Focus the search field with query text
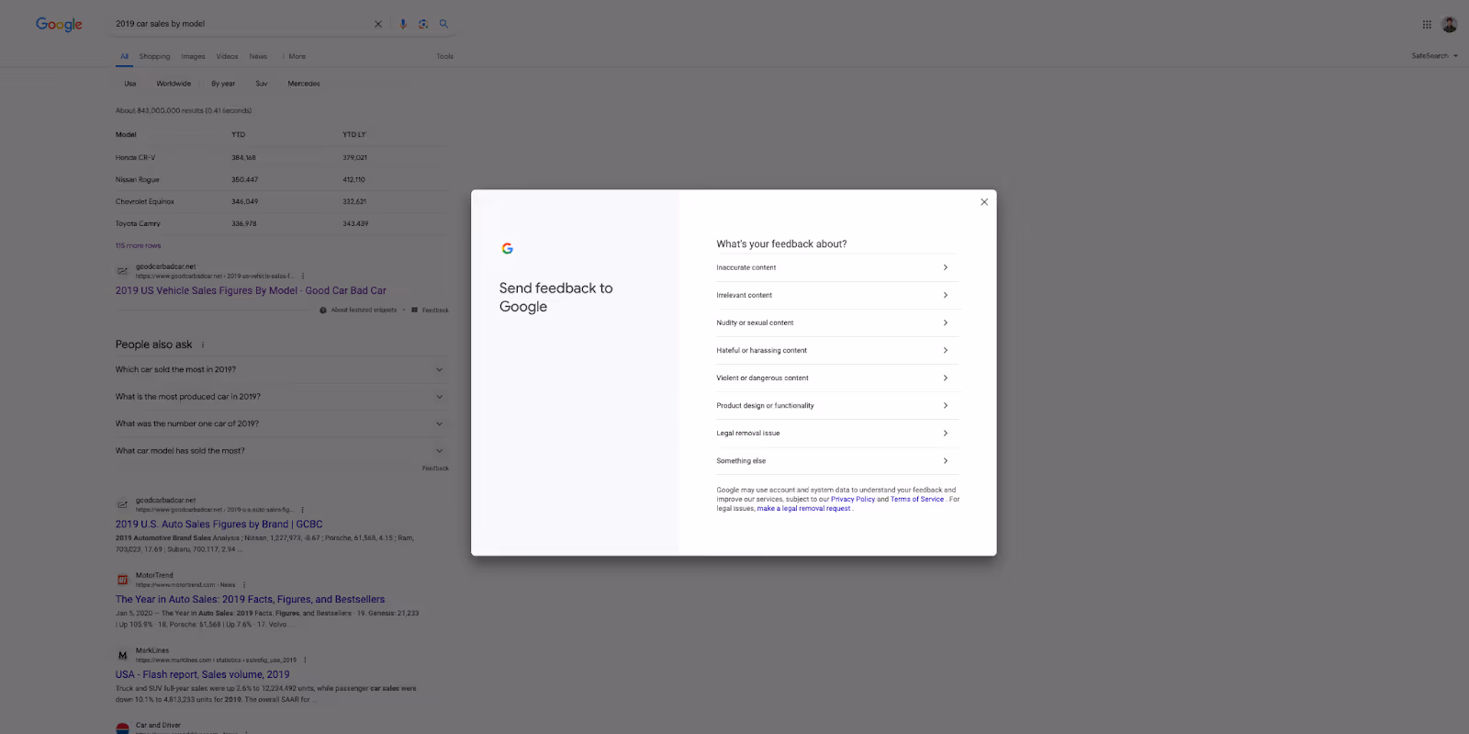 pos(239,24)
